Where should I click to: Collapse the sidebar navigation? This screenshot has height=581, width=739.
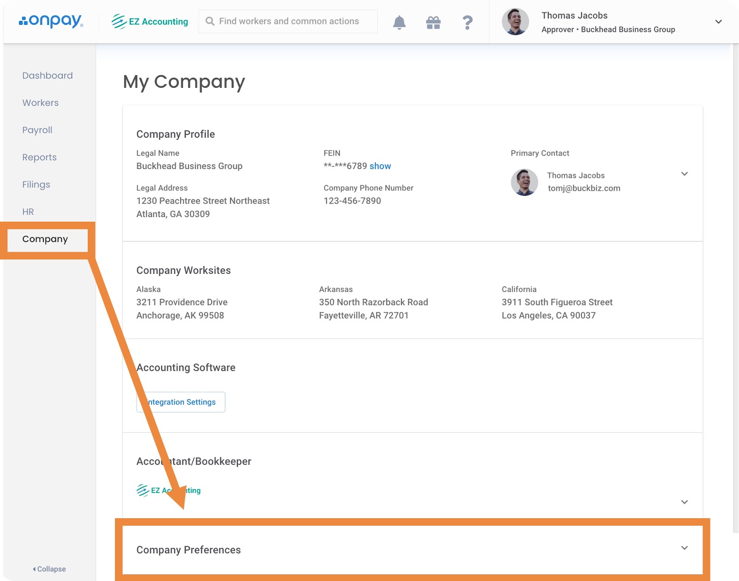point(49,569)
